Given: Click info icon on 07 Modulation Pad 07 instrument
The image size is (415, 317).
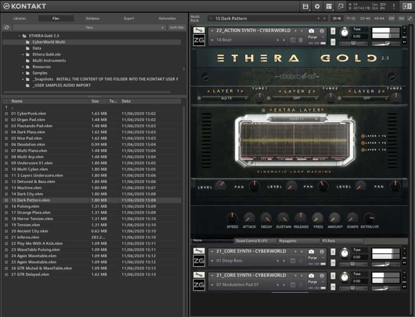Looking at the screenshot, I should (322, 275).
